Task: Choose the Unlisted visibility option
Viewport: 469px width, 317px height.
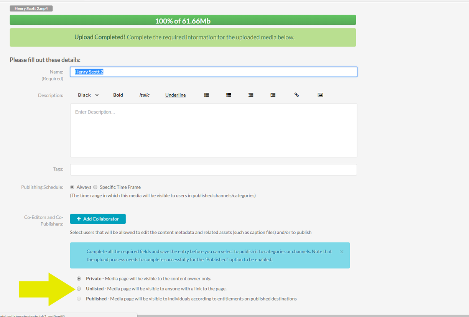Action: coord(79,289)
